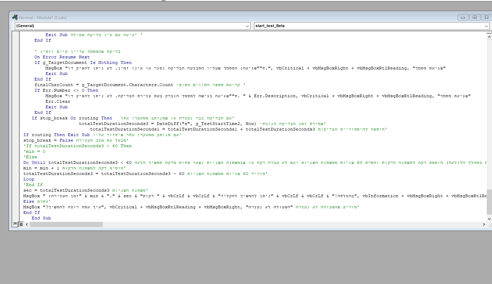This screenshot has height=284, width=492.
Task: Click the stop_break = False statement
Action: pos(48,140)
